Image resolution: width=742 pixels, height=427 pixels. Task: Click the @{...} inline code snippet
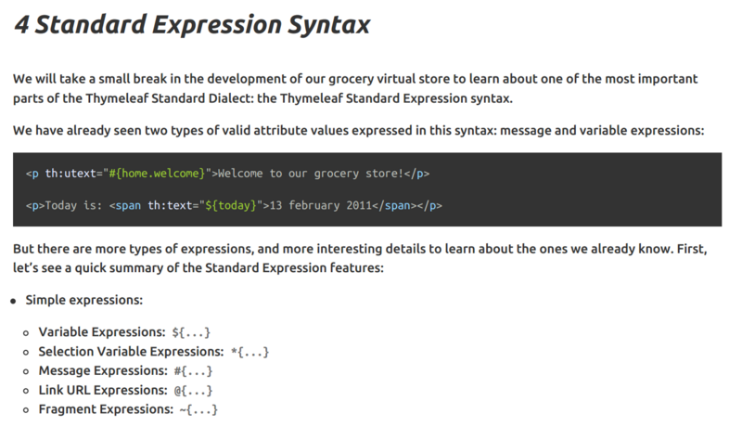pos(193,390)
